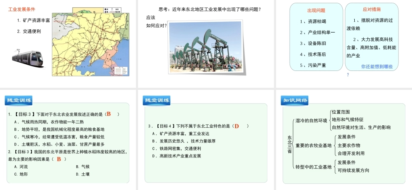Click the red answer D of question 3
The width and height of the screenshot is (412, 190).
point(236,126)
